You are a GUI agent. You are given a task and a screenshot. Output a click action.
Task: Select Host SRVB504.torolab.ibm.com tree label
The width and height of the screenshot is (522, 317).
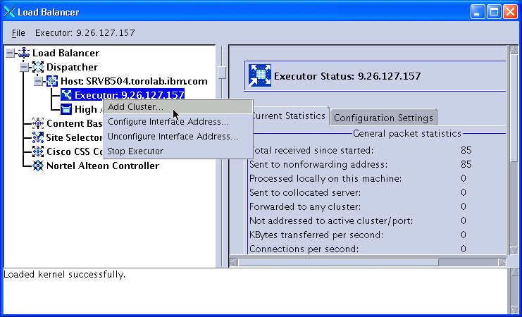click(134, 81)
